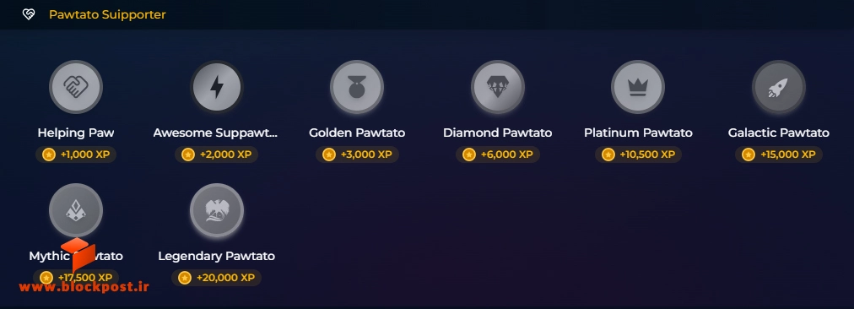
Task: Select the Platinum Pawtato crown badge
Action: [x=638, y=87]
